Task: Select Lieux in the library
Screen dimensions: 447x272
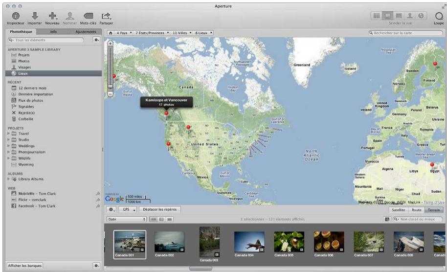Action: (53, 73)
